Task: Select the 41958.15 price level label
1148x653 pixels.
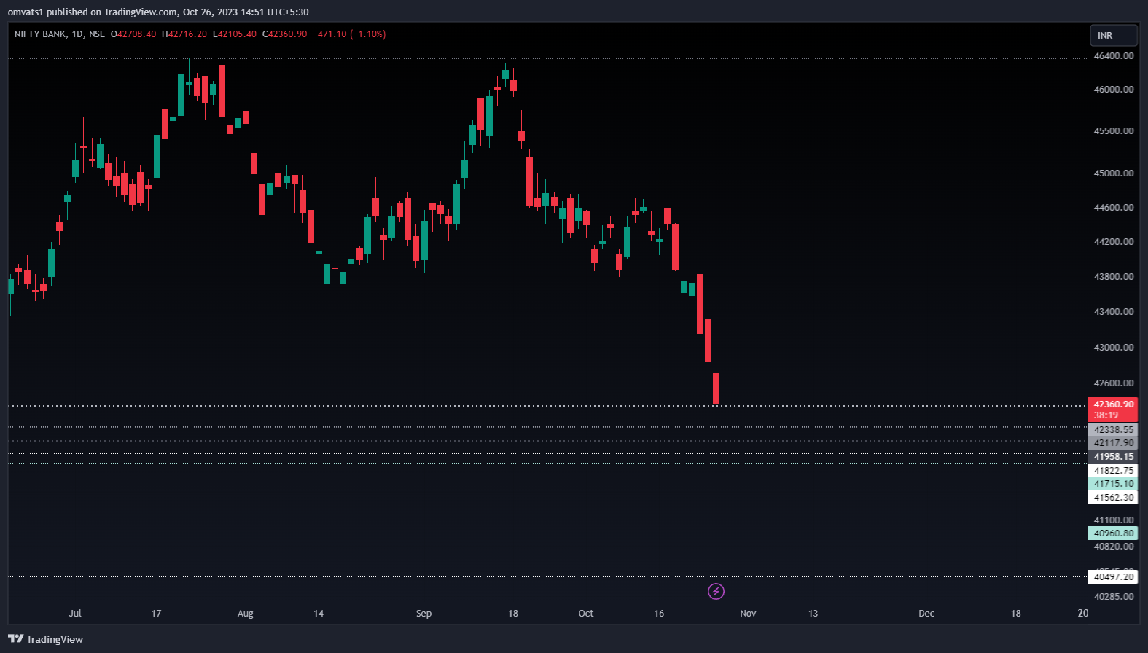Action: tap(1113, 456)
